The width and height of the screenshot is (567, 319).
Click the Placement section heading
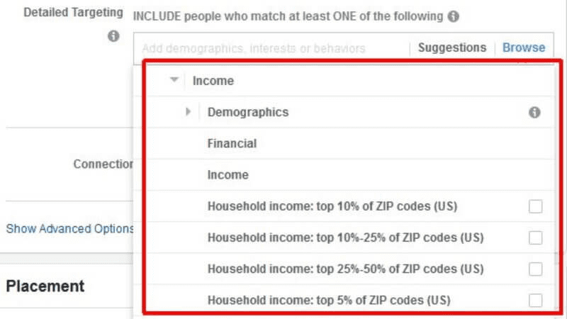(x=45, y=286)
